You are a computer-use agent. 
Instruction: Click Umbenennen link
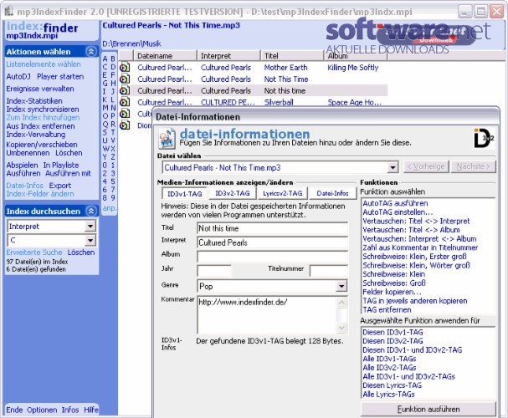[x=28, y=153]
